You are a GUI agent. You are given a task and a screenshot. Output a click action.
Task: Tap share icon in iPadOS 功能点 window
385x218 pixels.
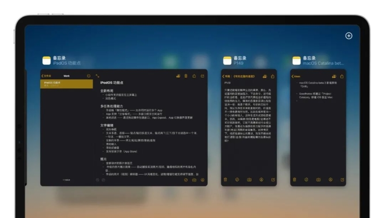coord(194,76)
